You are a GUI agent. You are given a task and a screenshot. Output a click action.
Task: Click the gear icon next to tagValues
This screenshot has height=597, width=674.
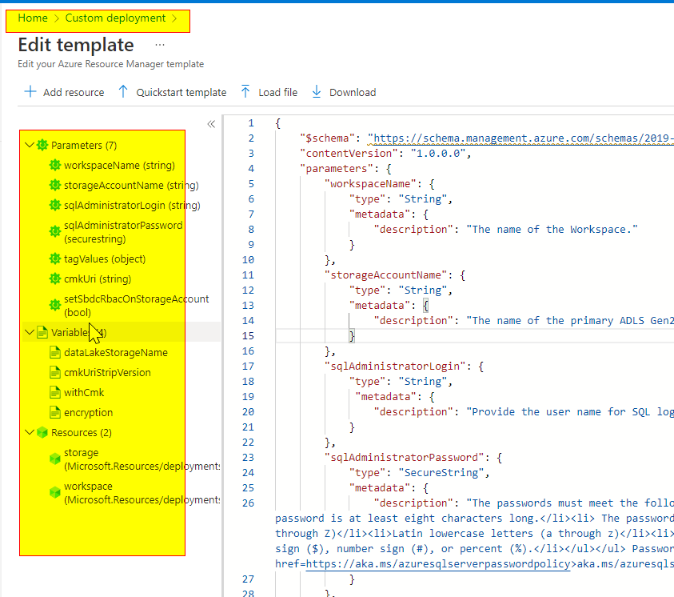pos(55,259)
